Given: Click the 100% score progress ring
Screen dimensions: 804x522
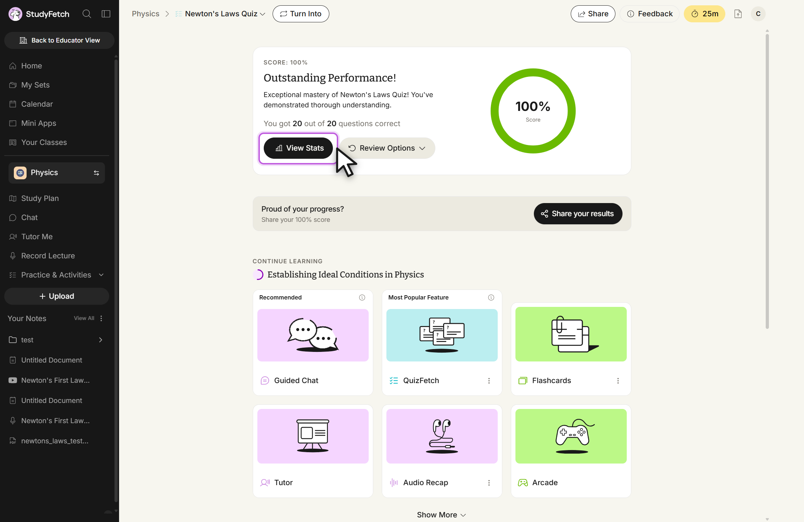Looking at the screenshot, I should pos(533,111).
